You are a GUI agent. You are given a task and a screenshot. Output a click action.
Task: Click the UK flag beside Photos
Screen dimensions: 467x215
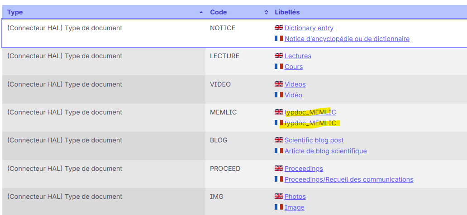pos(279,197)
